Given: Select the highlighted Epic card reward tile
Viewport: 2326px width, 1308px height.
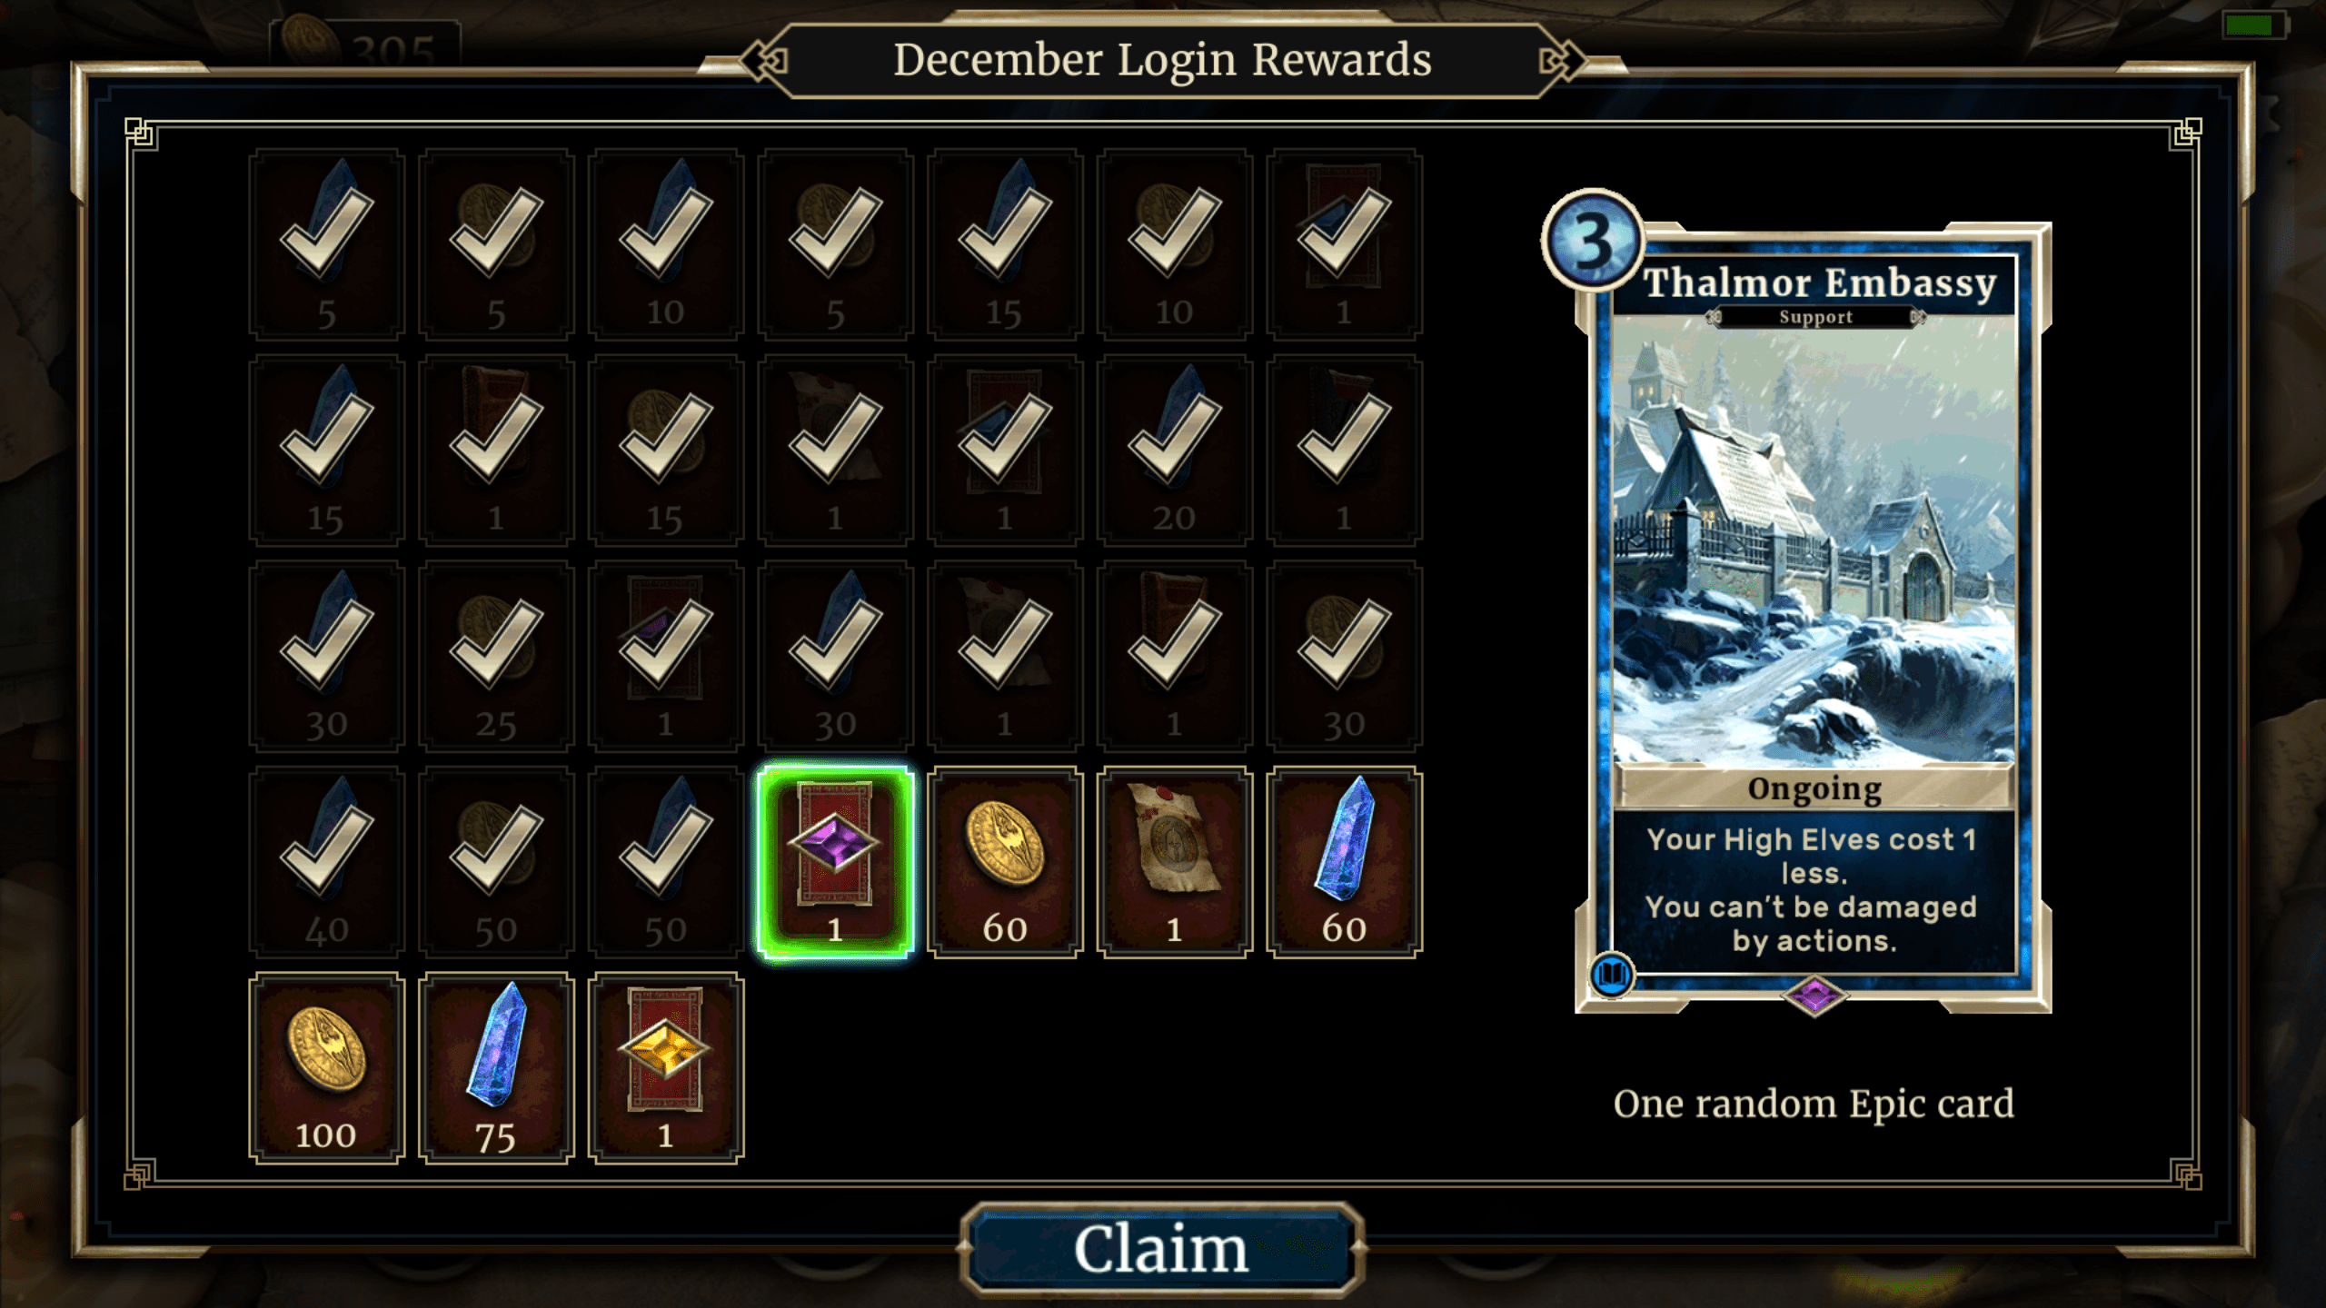Looking at the screenshot, I should [835, 862].
